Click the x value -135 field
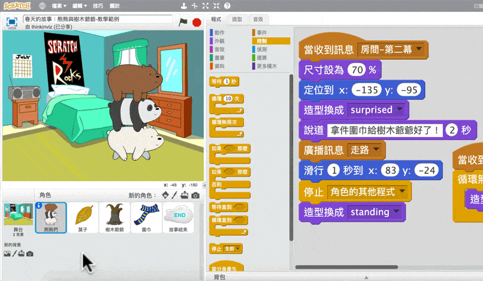The width and height of the screenshot is (483, 281). click(x=367, y=90)
